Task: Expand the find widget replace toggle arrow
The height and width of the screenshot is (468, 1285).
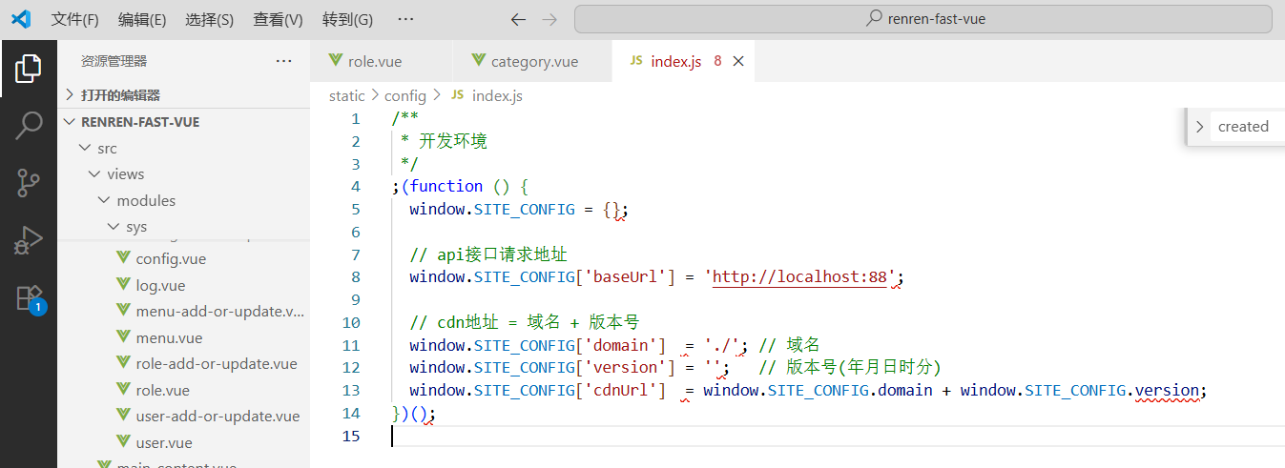Action: 1199,127
